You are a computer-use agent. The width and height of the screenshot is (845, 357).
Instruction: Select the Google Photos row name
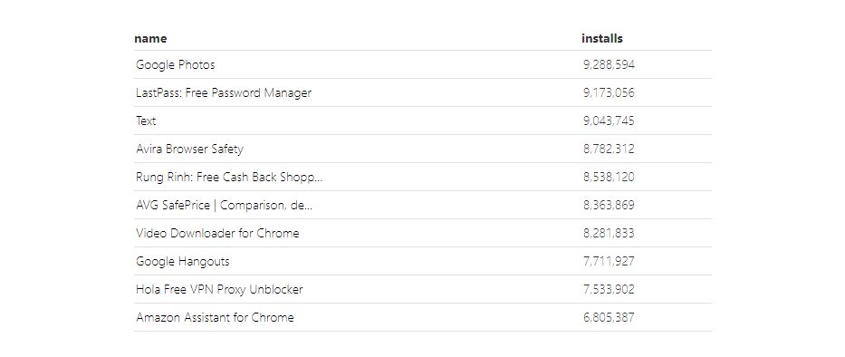coord(175,64)
